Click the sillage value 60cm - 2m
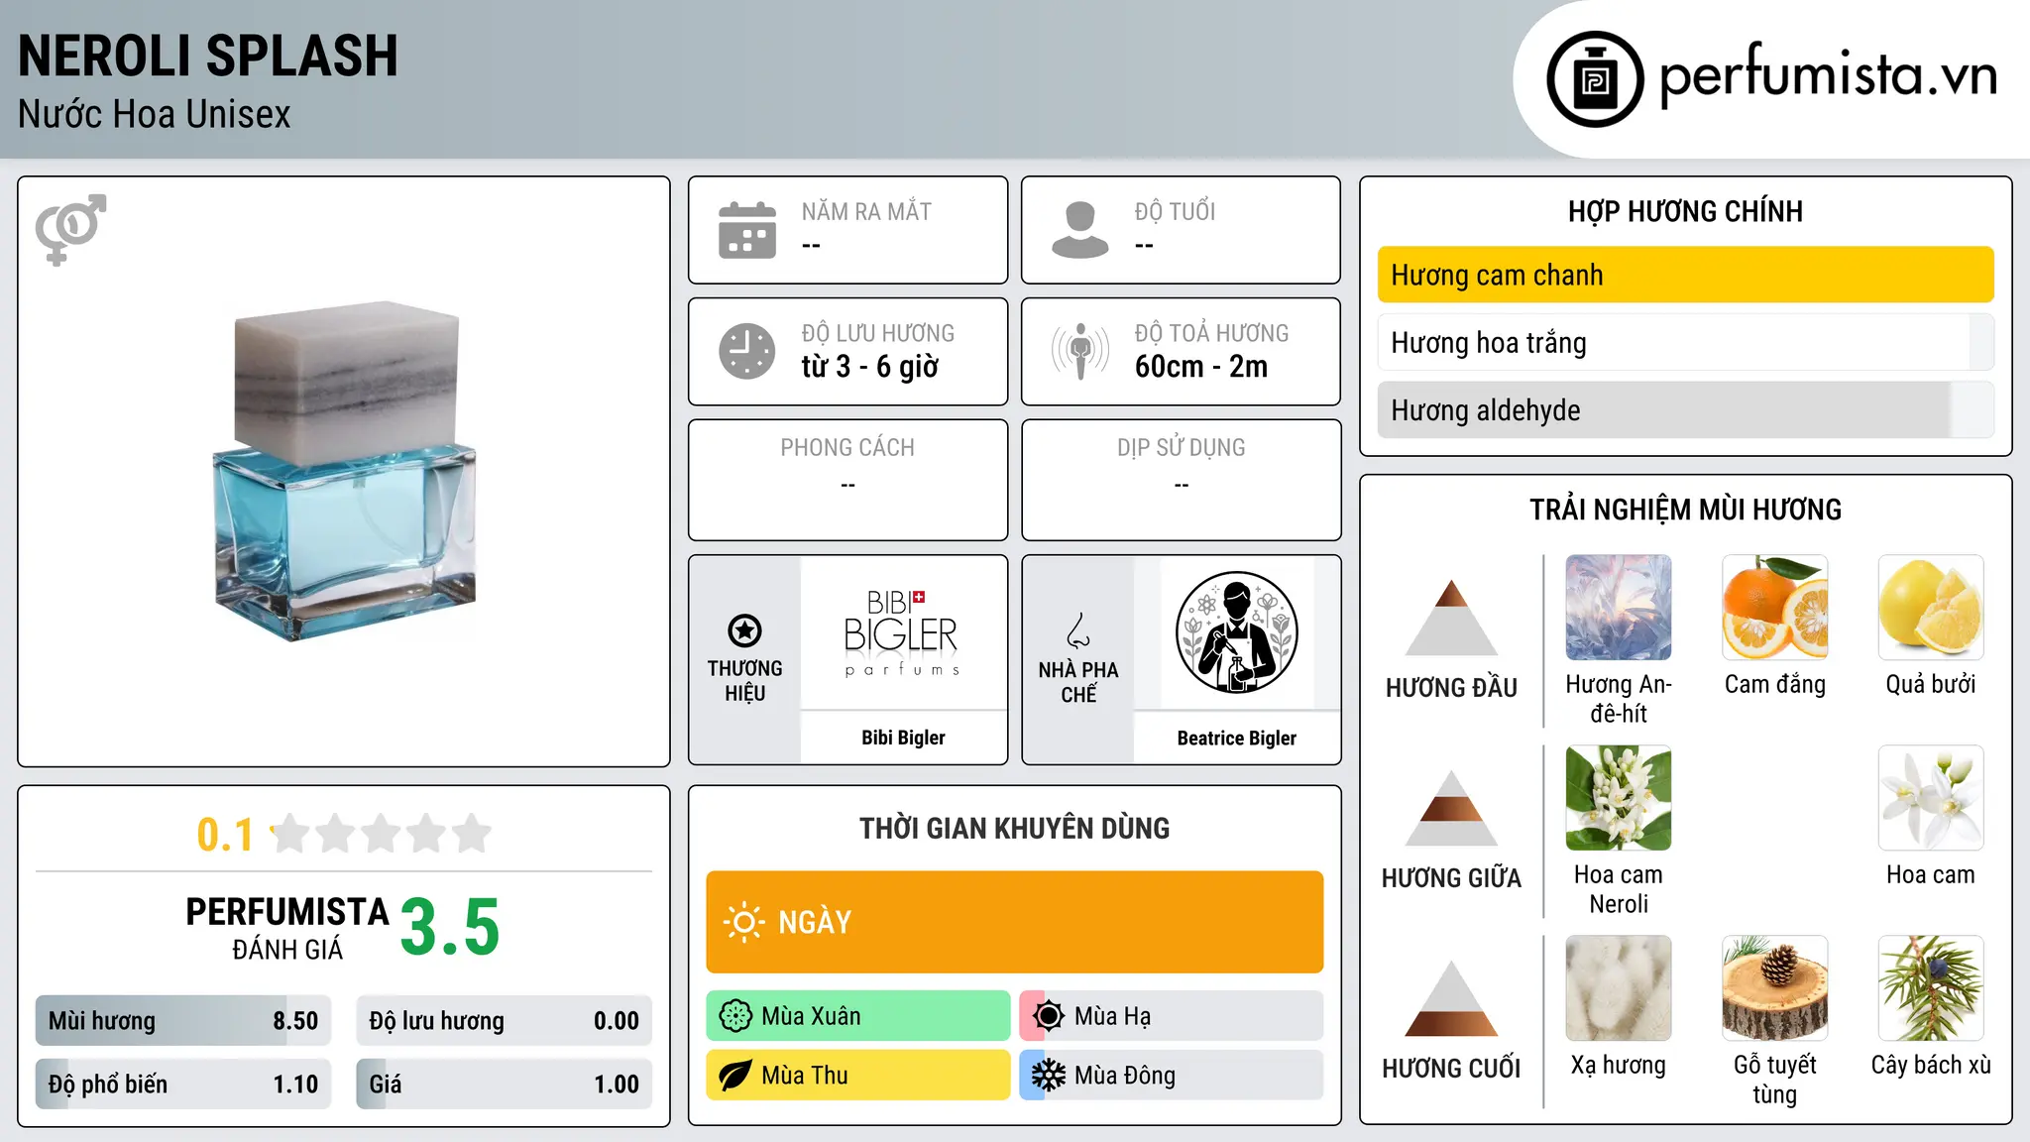This screenshot has height=1142, width=2030. click(x=1201, y=367)
